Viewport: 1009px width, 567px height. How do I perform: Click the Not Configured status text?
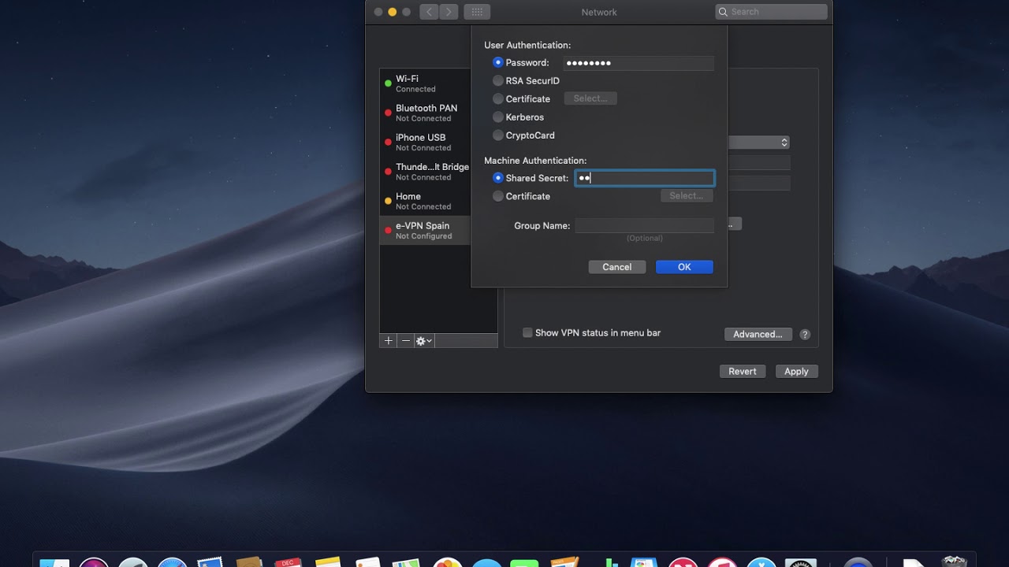[424, 236]
